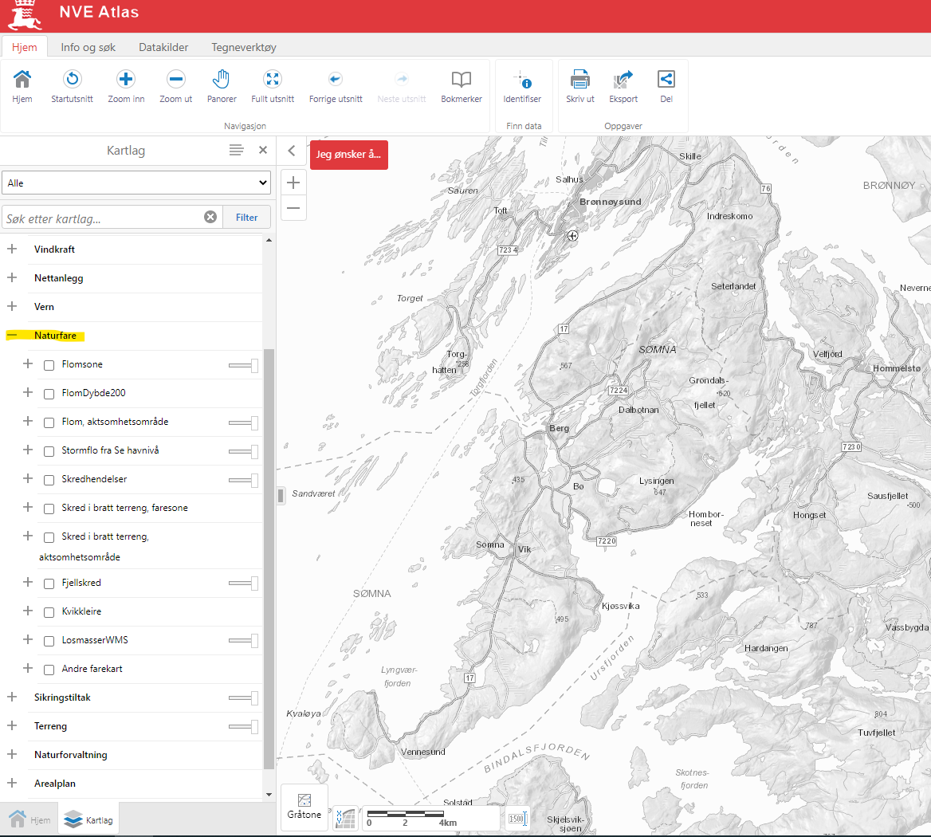The height and width of the screenshot is (837, 931).
Task: Click the Skriv ut printer icon
Action: [x=580, y=79]
